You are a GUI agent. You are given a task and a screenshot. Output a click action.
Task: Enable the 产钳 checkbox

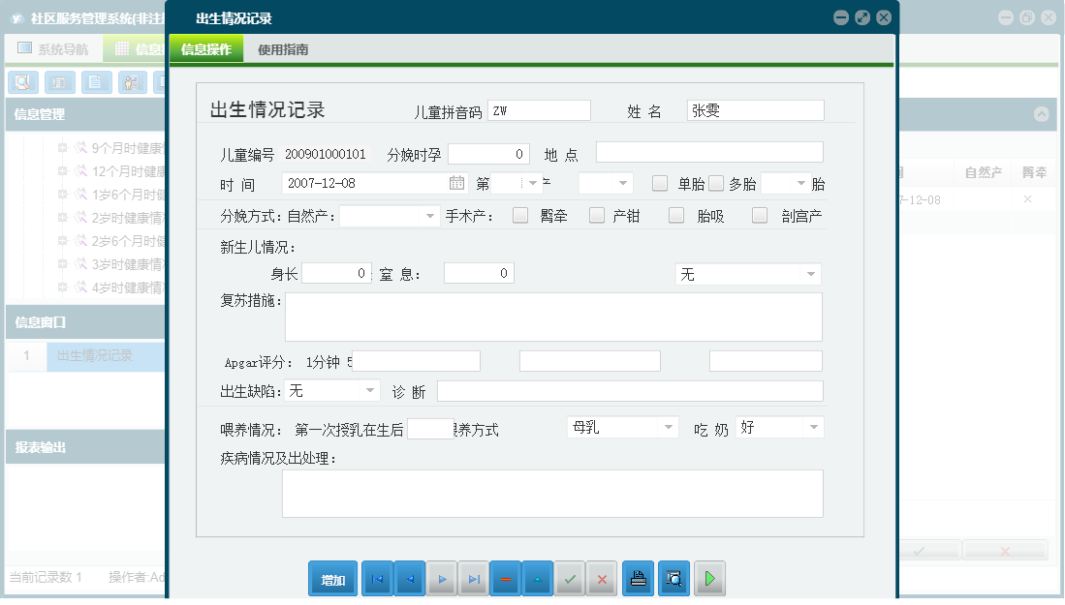click(596, 216)
